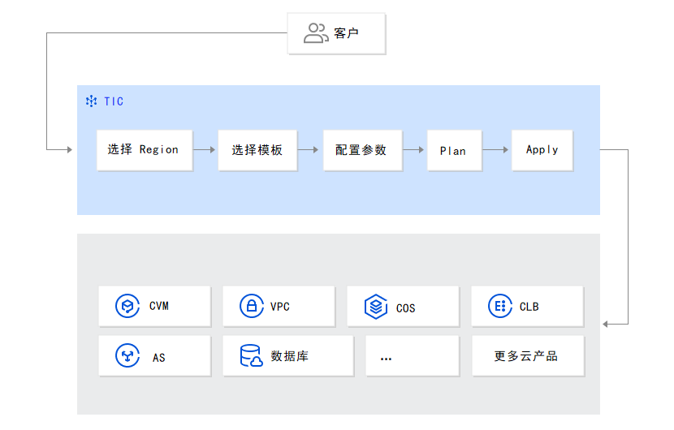Click the AS auto scaling icon
Screen dimensions: 674x430
click(x=127, y=355)
